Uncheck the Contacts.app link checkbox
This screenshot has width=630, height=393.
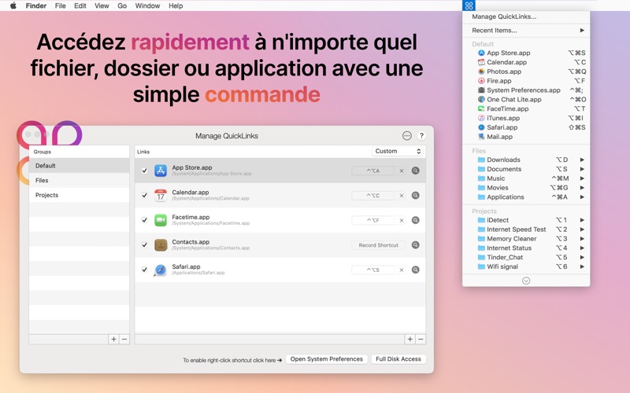coord(144,244)
